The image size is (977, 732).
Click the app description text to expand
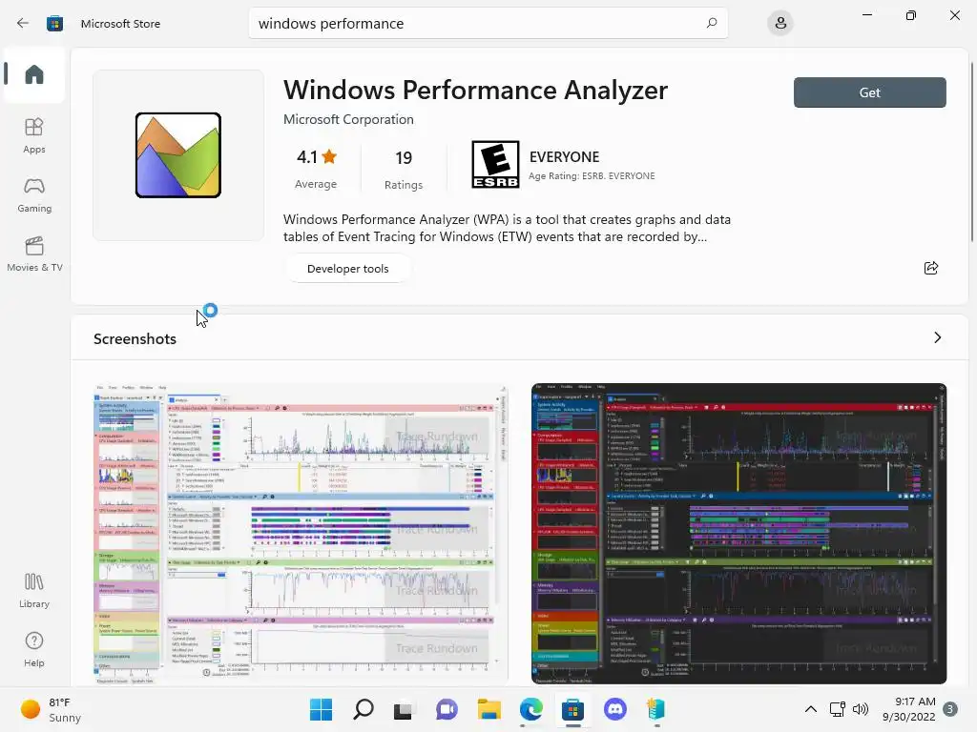[507, 228]
